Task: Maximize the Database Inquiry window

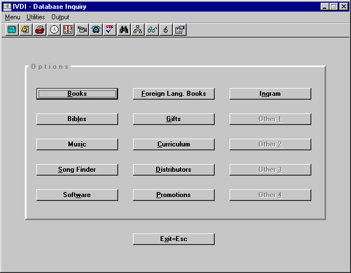Action: pyautogui.click(x=333, y=7)
